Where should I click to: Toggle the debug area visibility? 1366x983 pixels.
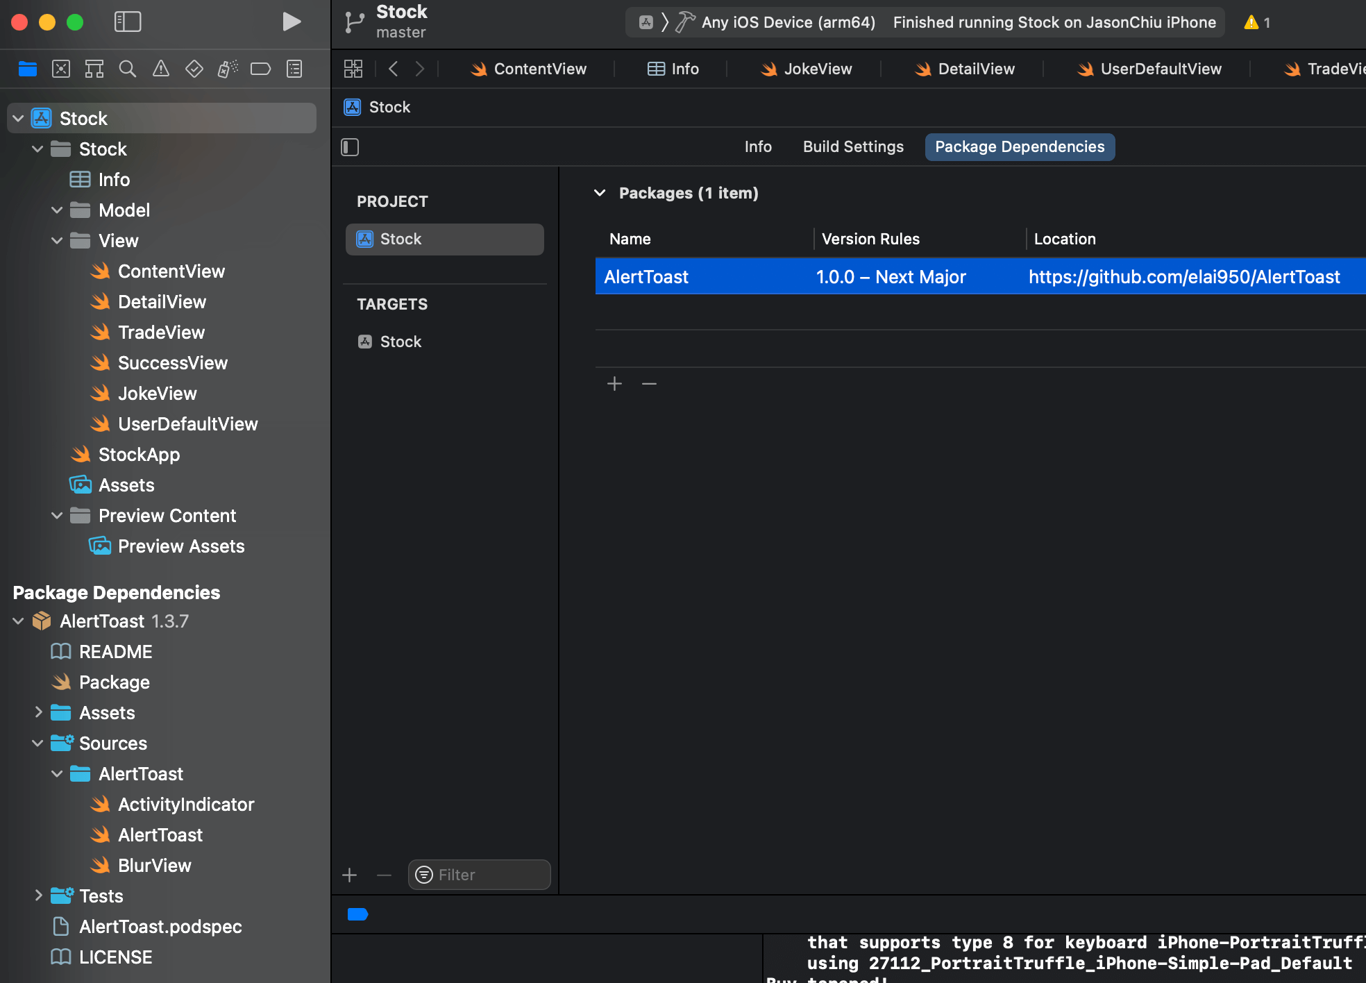click(357, 914)
